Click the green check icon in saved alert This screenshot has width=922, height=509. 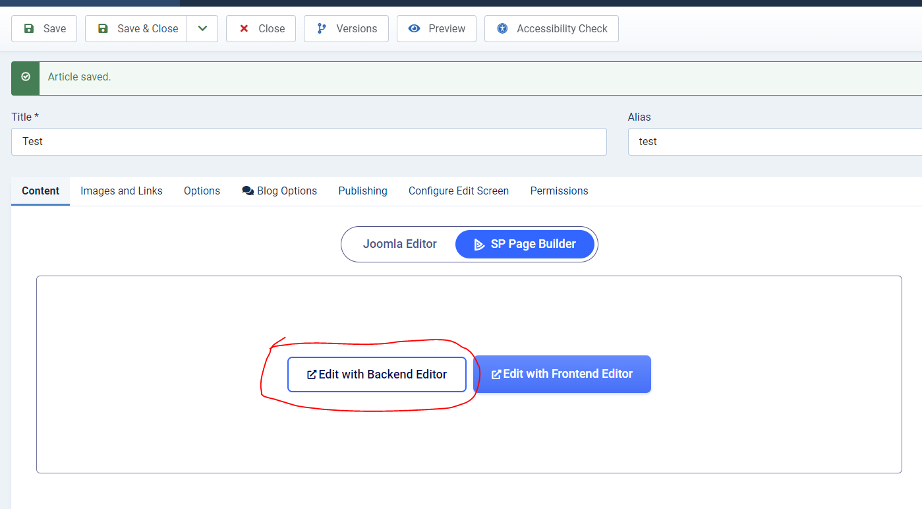(26, 77)
